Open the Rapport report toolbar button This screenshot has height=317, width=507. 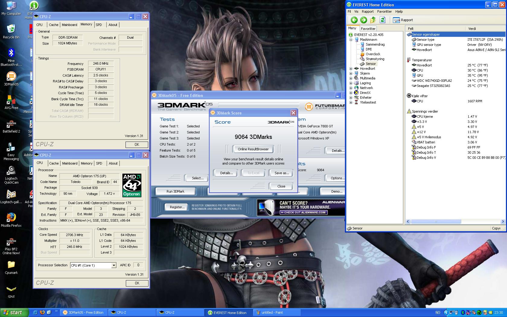(403, 20)
